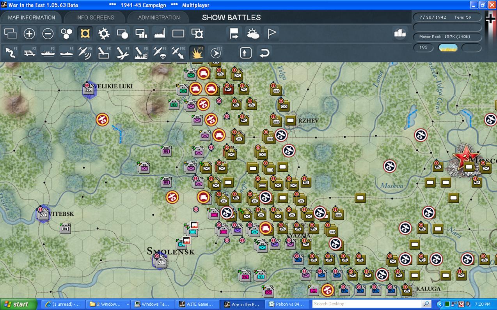The height and width of the screenshot is (310, 497).
Task: Select the XXXX HQ unit near Vitebsk
Action: 65,229
